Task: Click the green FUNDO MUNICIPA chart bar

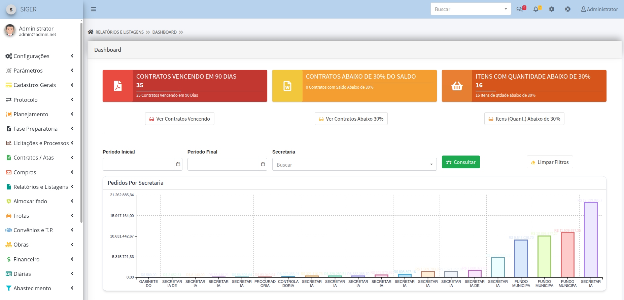Action: coord(544,257)
